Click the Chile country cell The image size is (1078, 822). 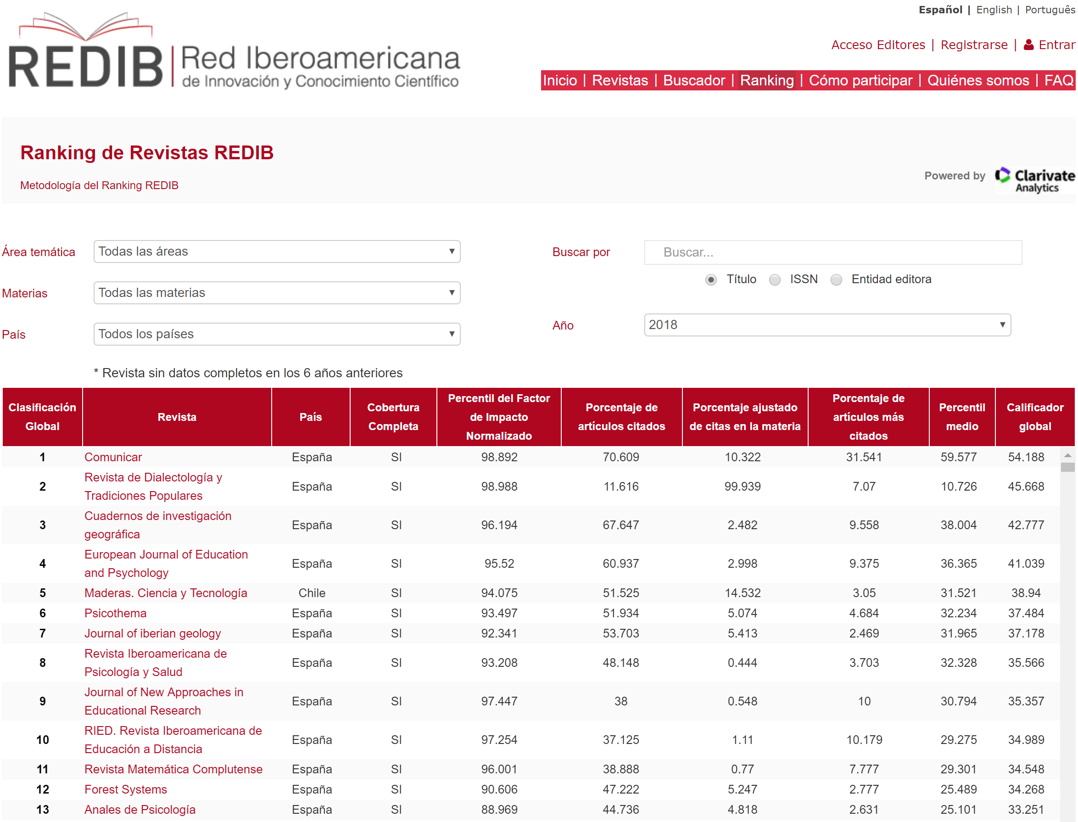(312, 593)
